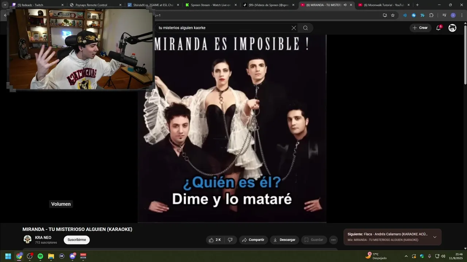Open the Chrome profile avatar
Screen dimensions: 467x262
(x=453, y=15)
